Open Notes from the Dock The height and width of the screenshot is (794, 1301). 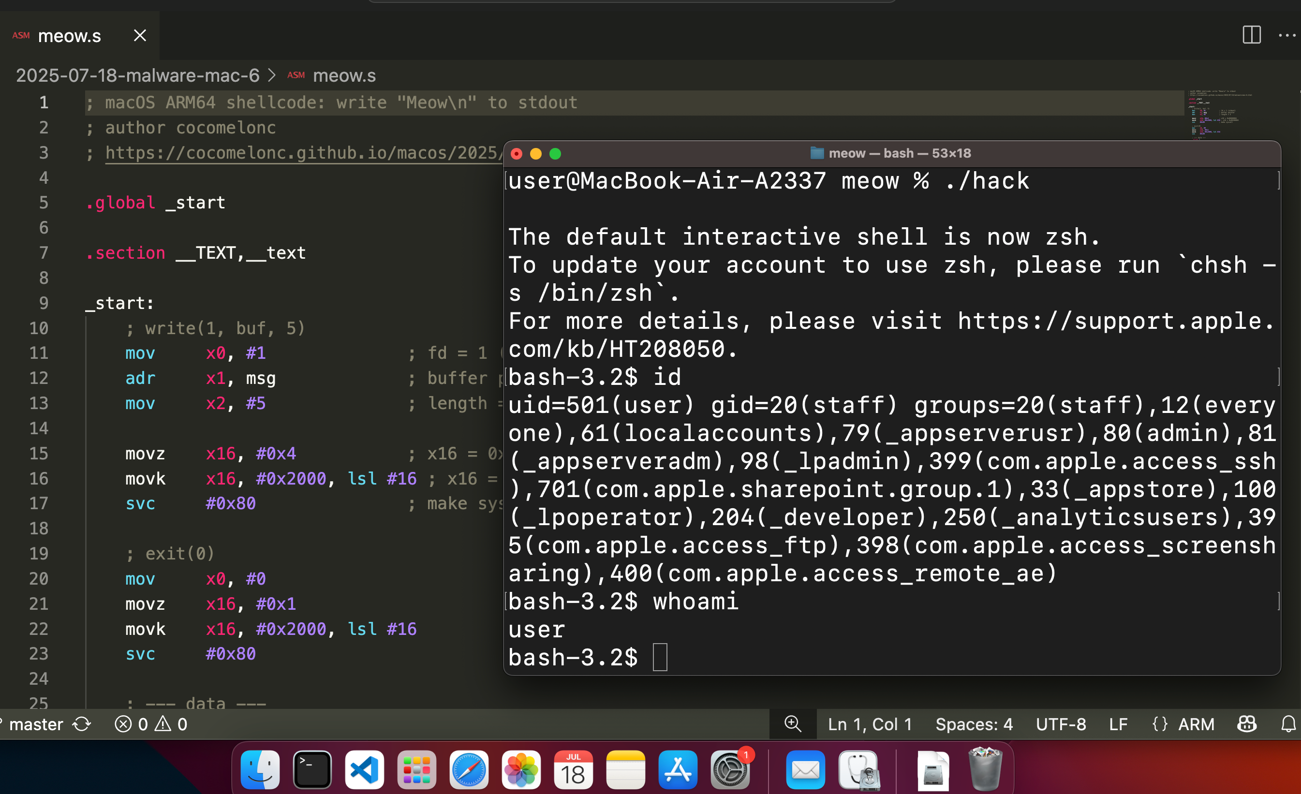coord(626,770)
